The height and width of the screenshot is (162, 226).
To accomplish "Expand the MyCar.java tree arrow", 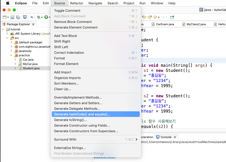I will coord(15,64).
